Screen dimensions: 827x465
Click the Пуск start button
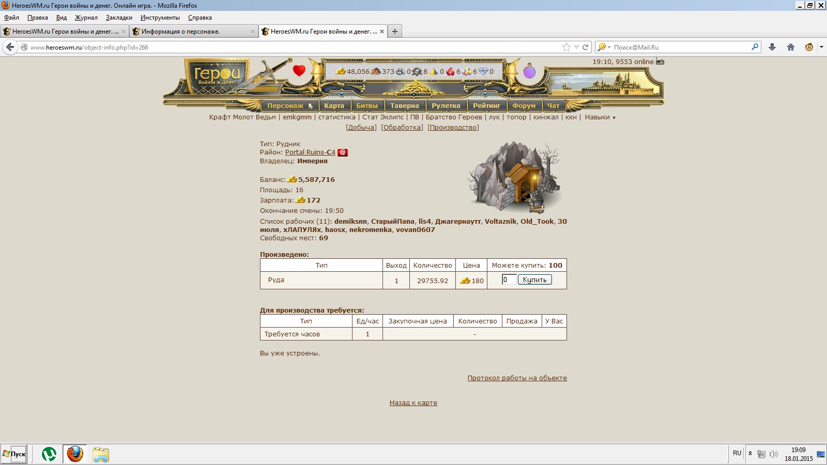(x=14, y=454)
